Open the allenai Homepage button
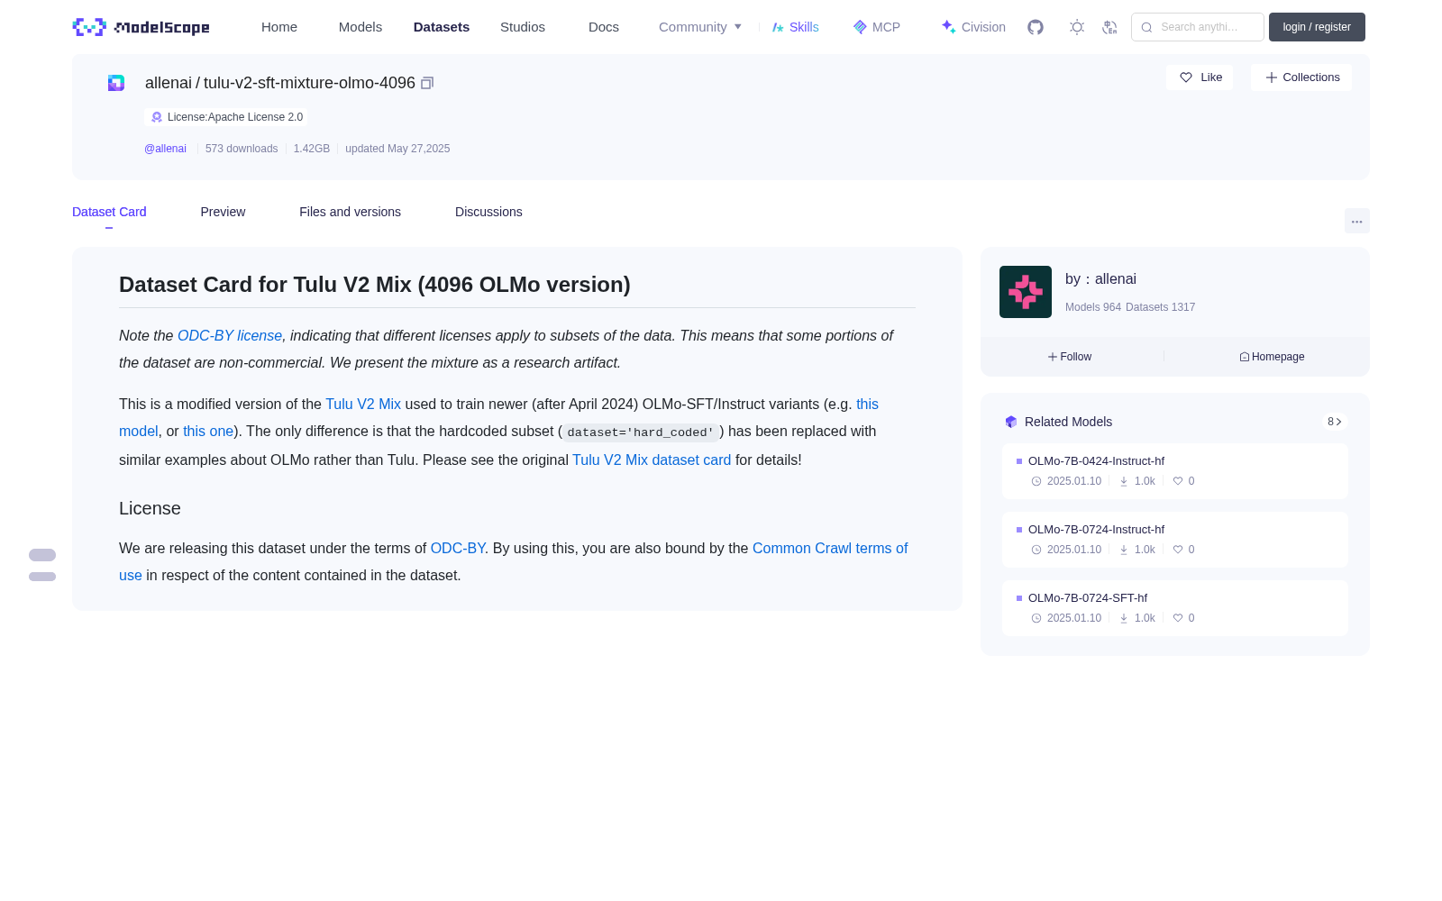 coord(1272,357)
